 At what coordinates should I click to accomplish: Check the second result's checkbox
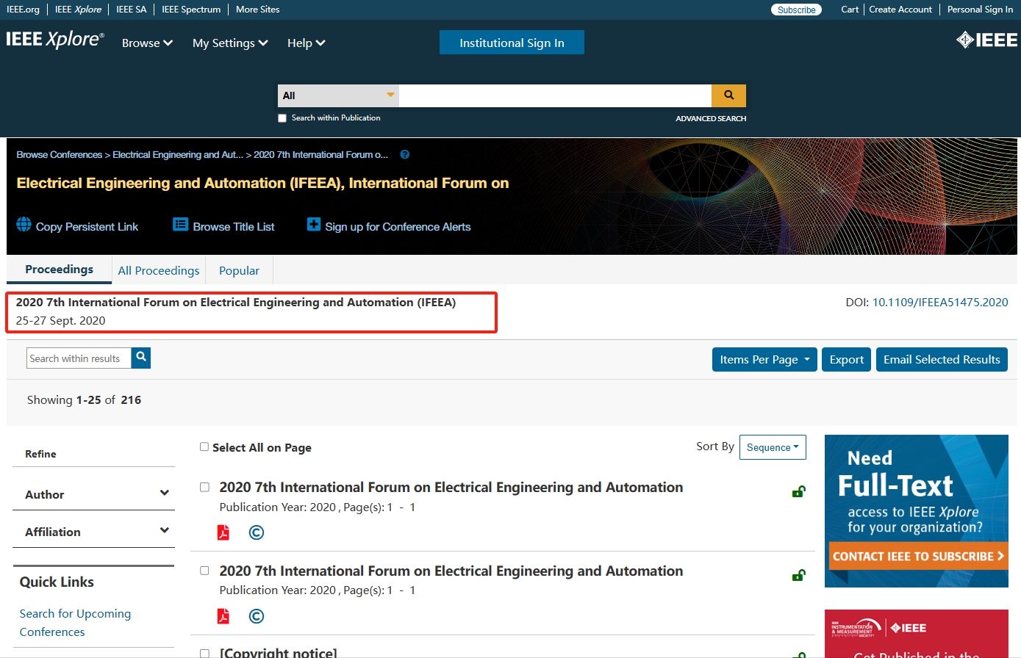(204, 571)
